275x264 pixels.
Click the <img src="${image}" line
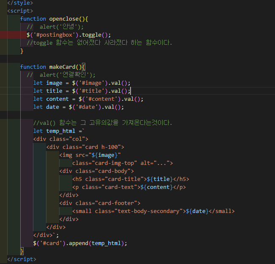(90, 155)
